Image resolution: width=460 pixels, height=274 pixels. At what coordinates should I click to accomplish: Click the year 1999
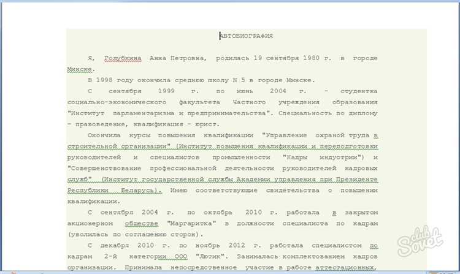[x=166, y=91]
